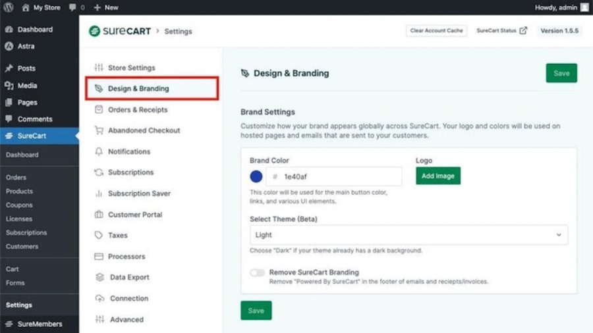Open the comments bubble icon in admin bar

pyautogui.click(x=72, y=7)
